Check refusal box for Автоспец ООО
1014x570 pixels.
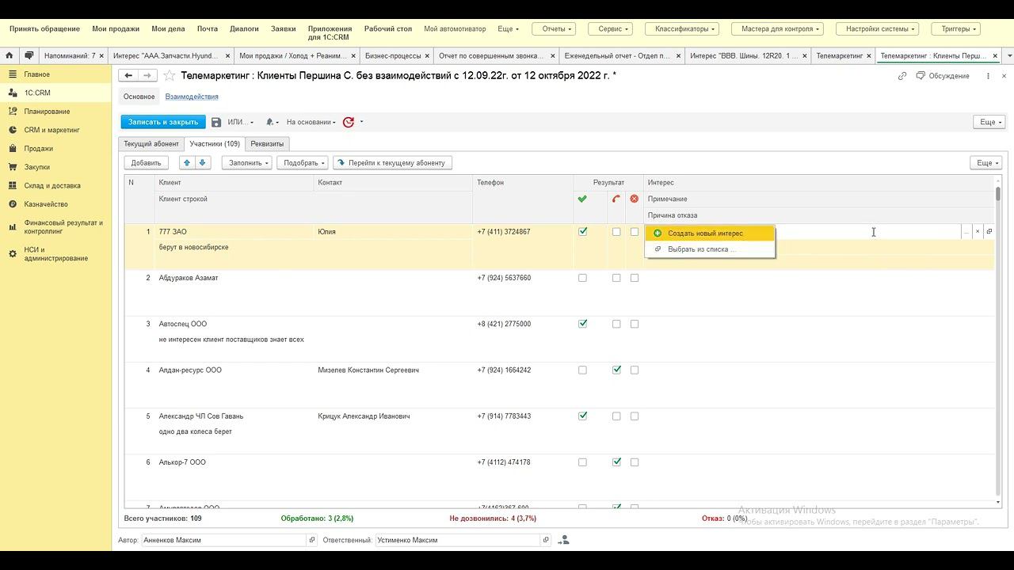(x=635, y=324)
